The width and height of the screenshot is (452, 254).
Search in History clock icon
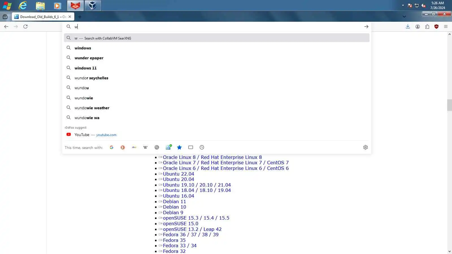pyautogui.click(x=202, y=147)
